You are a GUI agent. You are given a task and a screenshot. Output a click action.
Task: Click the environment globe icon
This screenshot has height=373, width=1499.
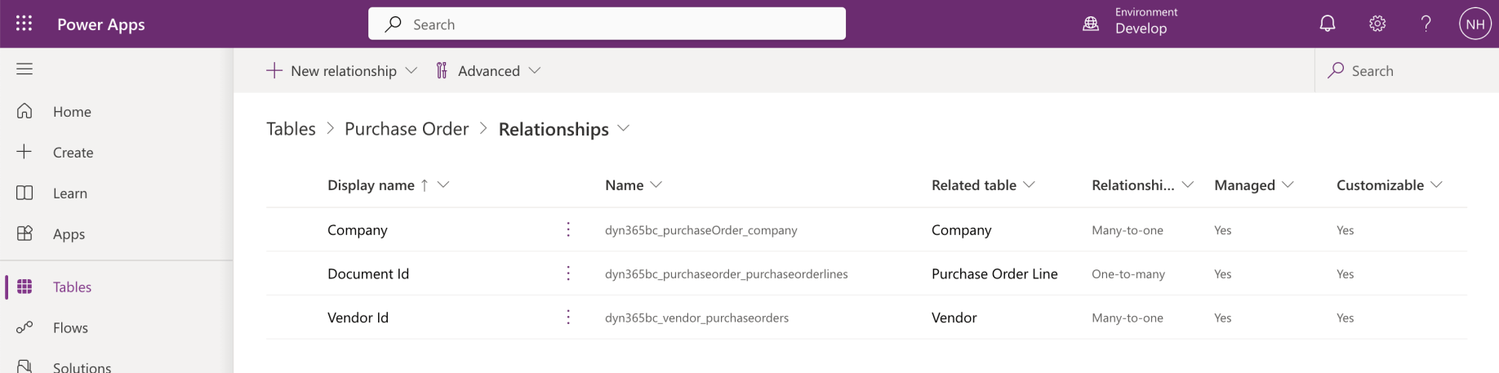pos(1091,24)
